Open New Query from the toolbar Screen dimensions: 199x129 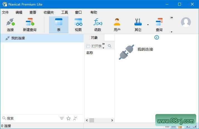coord(30,25)
